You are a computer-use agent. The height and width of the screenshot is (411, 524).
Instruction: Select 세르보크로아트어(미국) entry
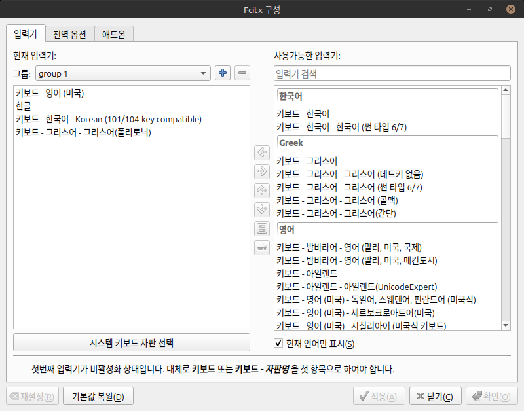pos(388,313)
